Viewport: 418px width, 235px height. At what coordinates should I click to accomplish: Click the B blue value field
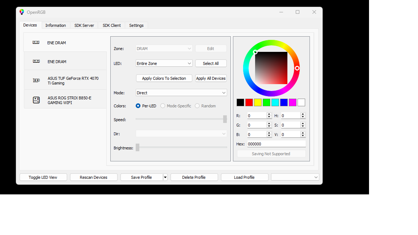pos(257,135)
